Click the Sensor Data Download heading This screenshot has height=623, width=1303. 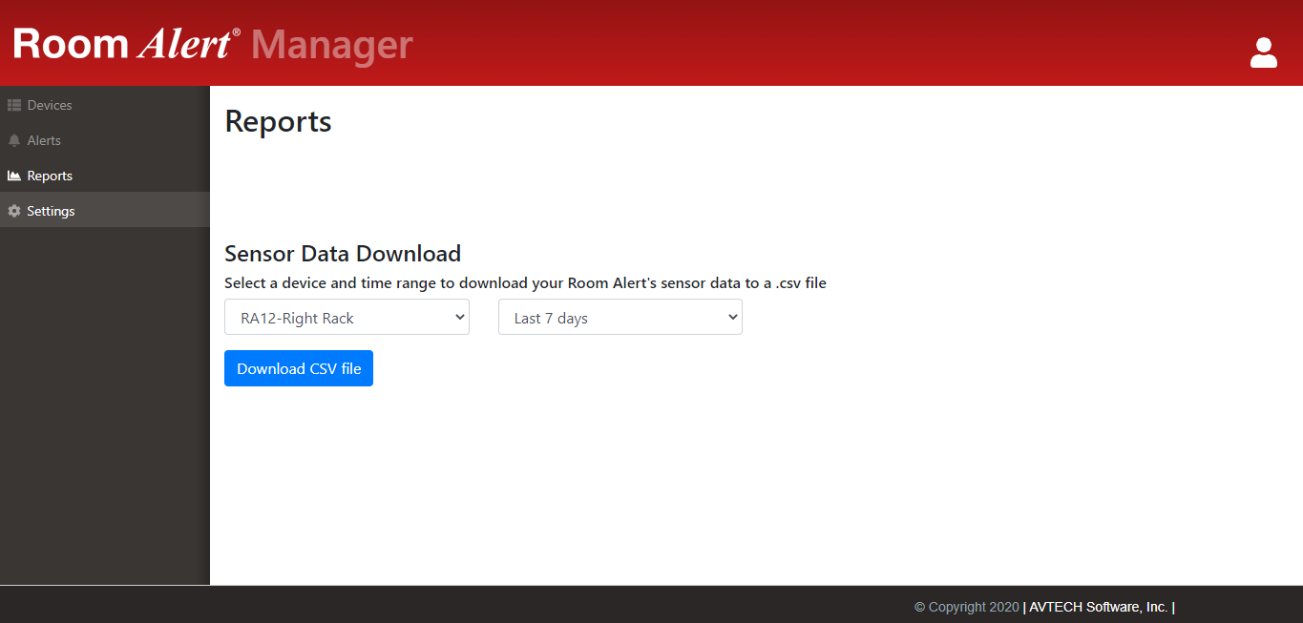click(343, 253)
